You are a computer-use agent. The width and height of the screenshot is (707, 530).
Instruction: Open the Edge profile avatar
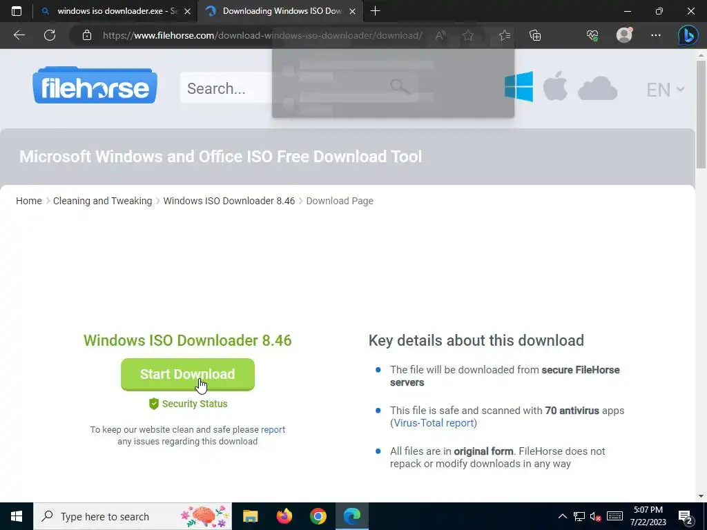(624, 35)
